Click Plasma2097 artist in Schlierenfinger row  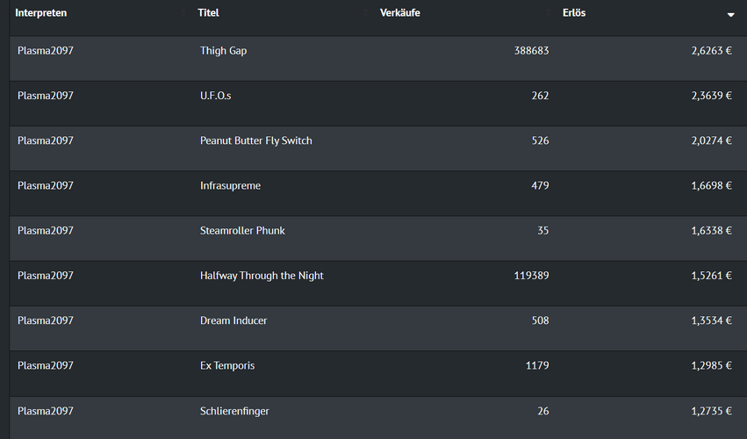pos(46,411)
